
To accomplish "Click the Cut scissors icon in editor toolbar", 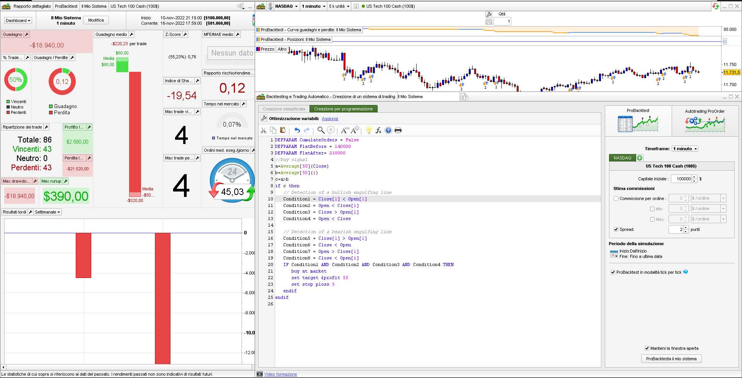I will [264, 131].
